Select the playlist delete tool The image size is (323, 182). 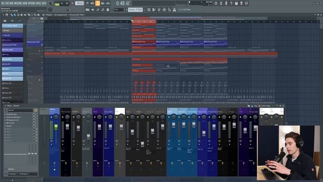coord(18,15)
